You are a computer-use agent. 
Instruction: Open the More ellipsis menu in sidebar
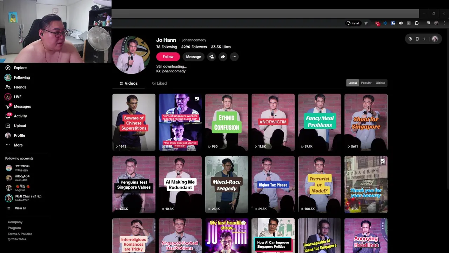click(8, 145)
